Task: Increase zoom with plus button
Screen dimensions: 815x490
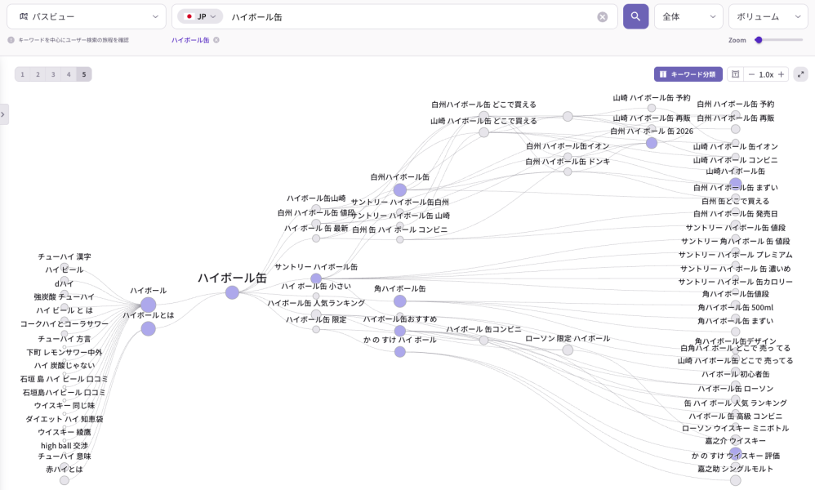Action: (x=781, y=74)
